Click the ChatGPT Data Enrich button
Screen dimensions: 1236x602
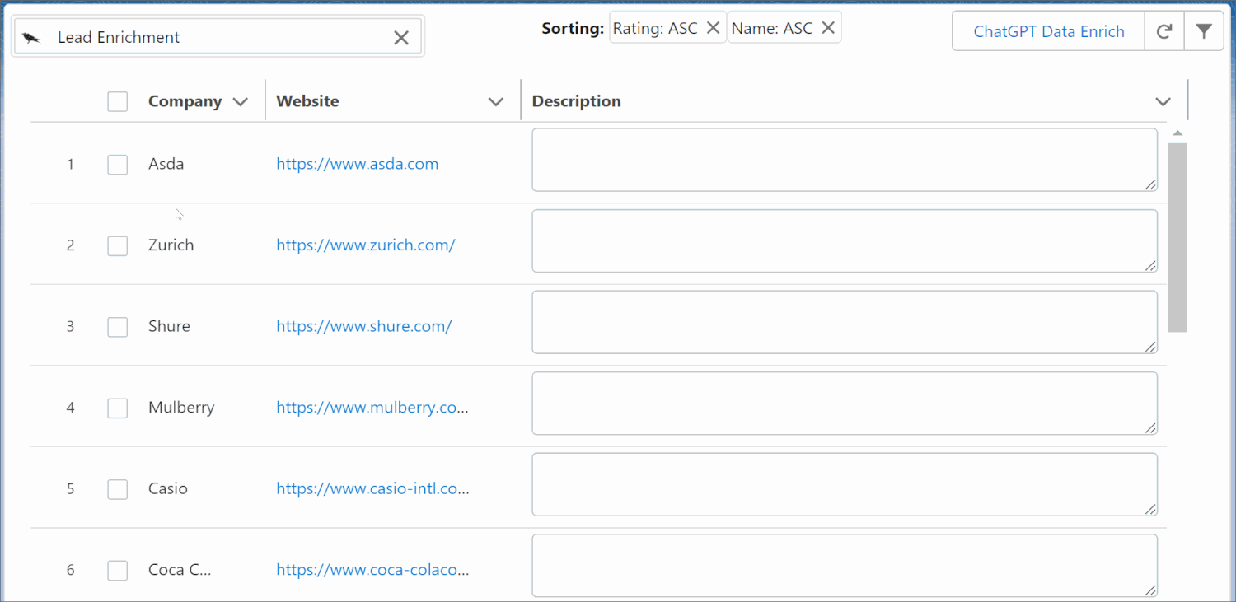pyautogui.click(x=1049, y=31)
